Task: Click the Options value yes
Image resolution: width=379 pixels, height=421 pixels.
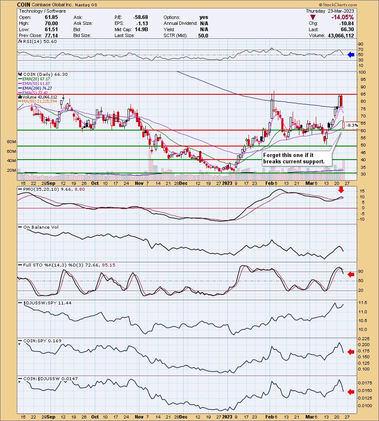Action: coord(204,17)
